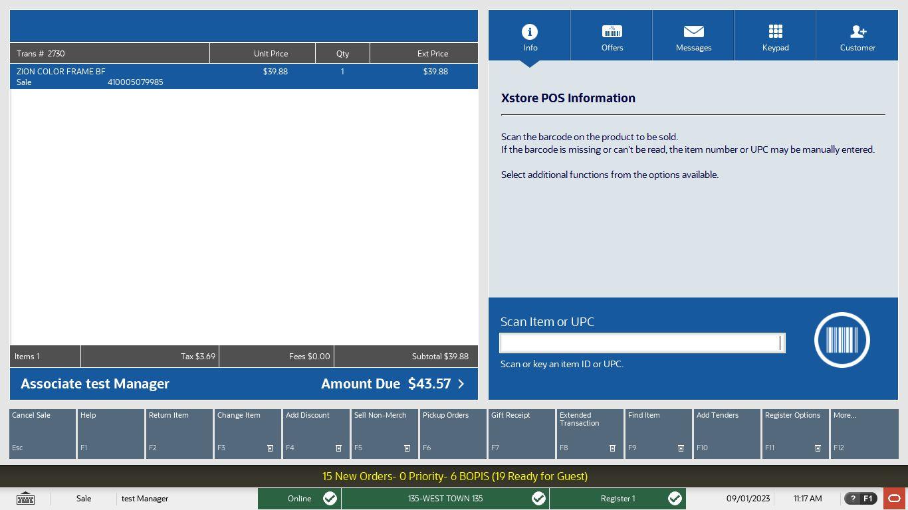Open the Customer tab
This screenshot has height=510, width=908.
(857, 35)
